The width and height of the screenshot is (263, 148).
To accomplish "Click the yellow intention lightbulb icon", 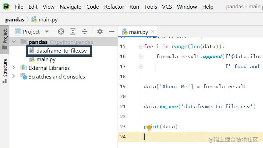I will coord(149,128).
